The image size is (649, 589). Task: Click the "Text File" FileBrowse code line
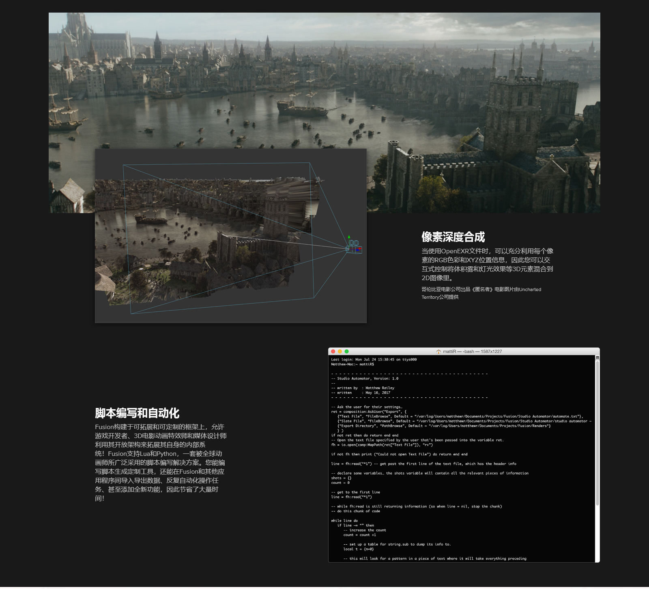[x=460, y=416]
